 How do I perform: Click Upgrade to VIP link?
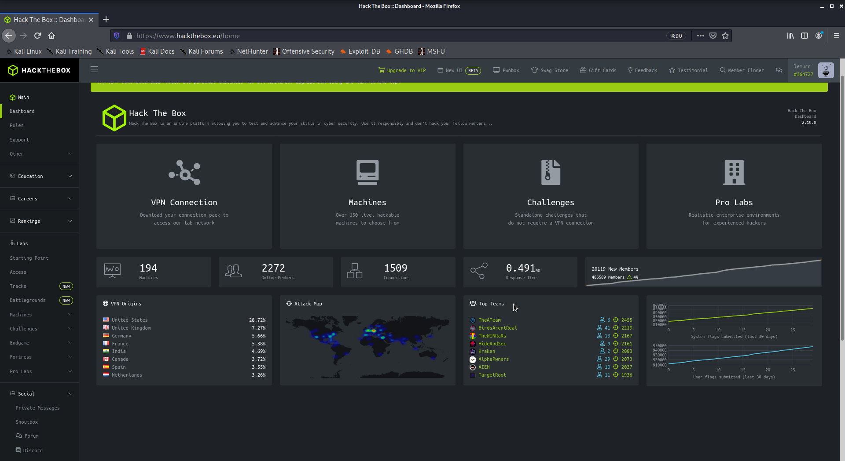402,70
